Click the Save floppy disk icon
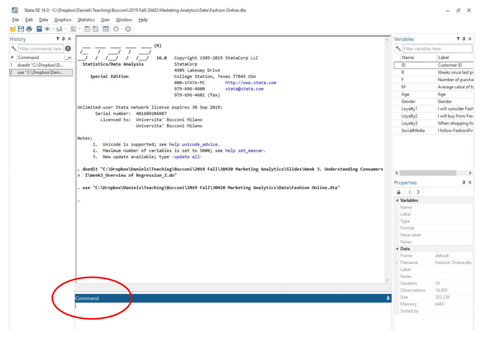Screen dimensions: 485x339 coord(21,29)
